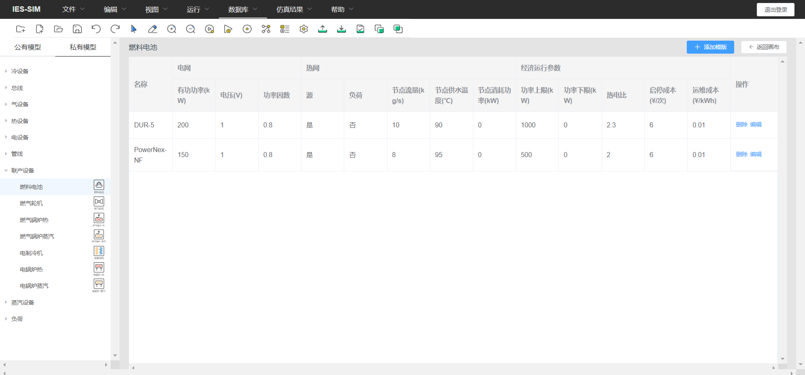This screenshot has height=375, width=805.
Task: Click the flag-shaped timed run icon
Action: (228, 29)
